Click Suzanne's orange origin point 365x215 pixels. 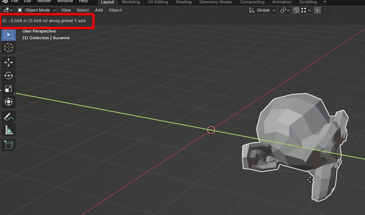[300, 147]
